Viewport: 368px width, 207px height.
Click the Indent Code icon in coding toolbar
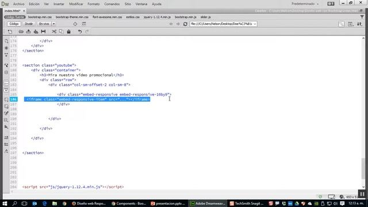6,137
